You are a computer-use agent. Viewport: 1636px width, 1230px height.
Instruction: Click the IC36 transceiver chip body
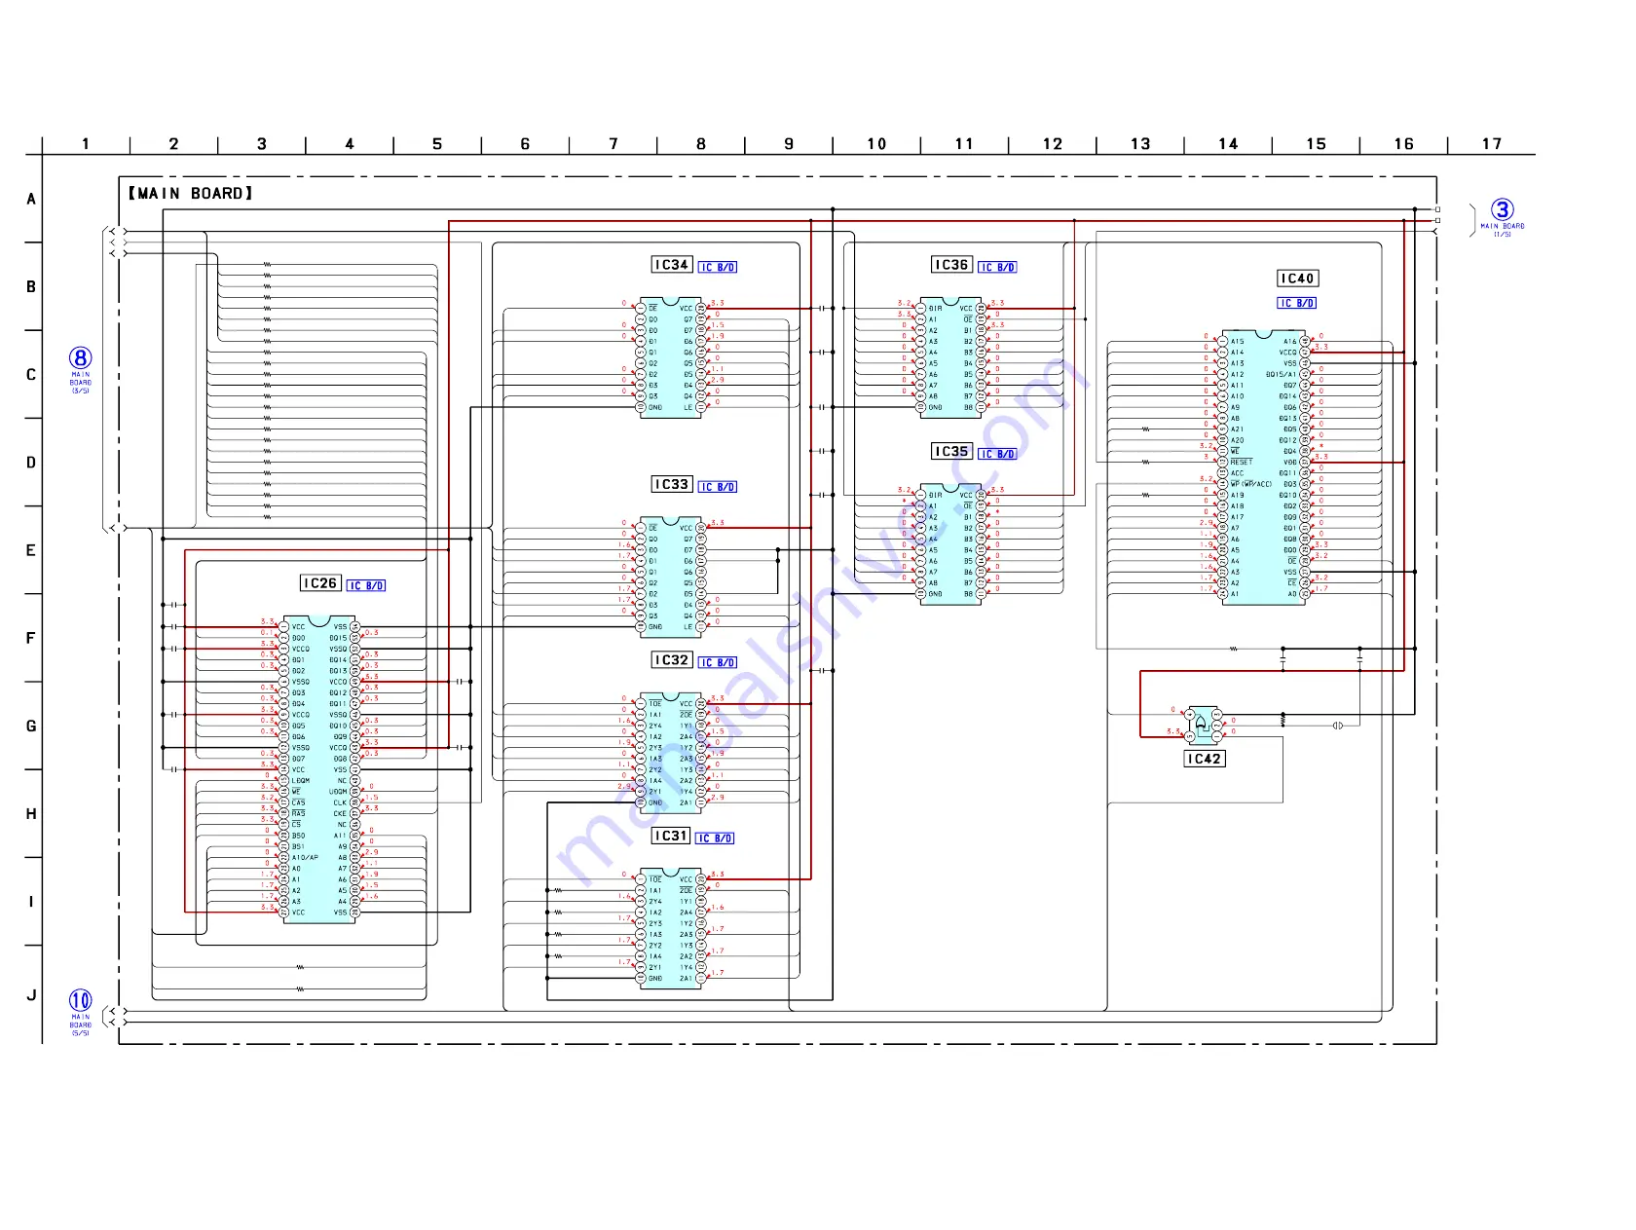click(950, 357)
